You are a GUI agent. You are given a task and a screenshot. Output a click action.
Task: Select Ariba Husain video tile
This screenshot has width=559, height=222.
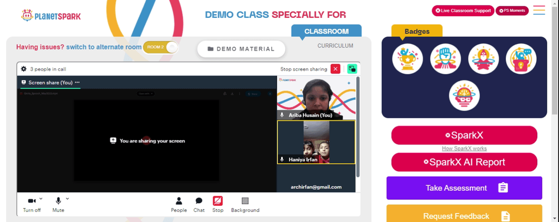pyautogui.click(x=316, y=98)
